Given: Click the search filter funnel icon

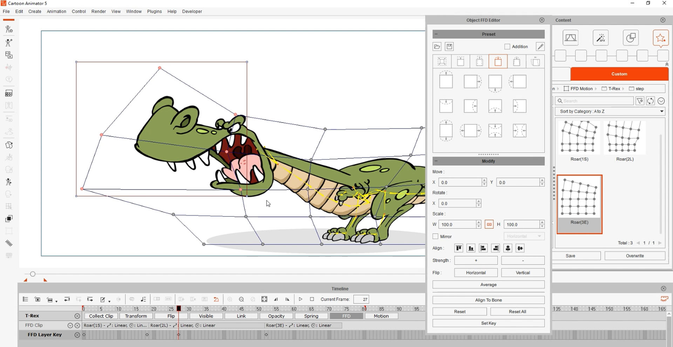Looking at the screenshot, I should click(x=640, y=101).
